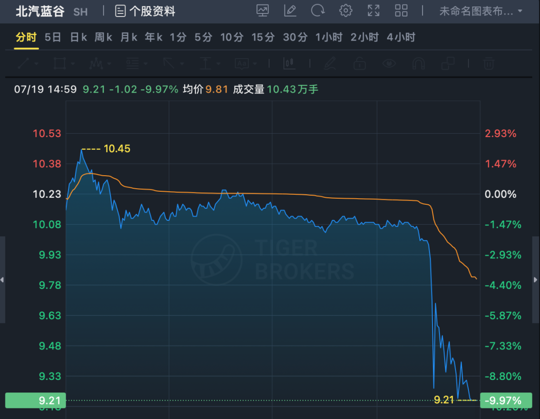Toggle the magnet snap mode

[x=418, y=64]
